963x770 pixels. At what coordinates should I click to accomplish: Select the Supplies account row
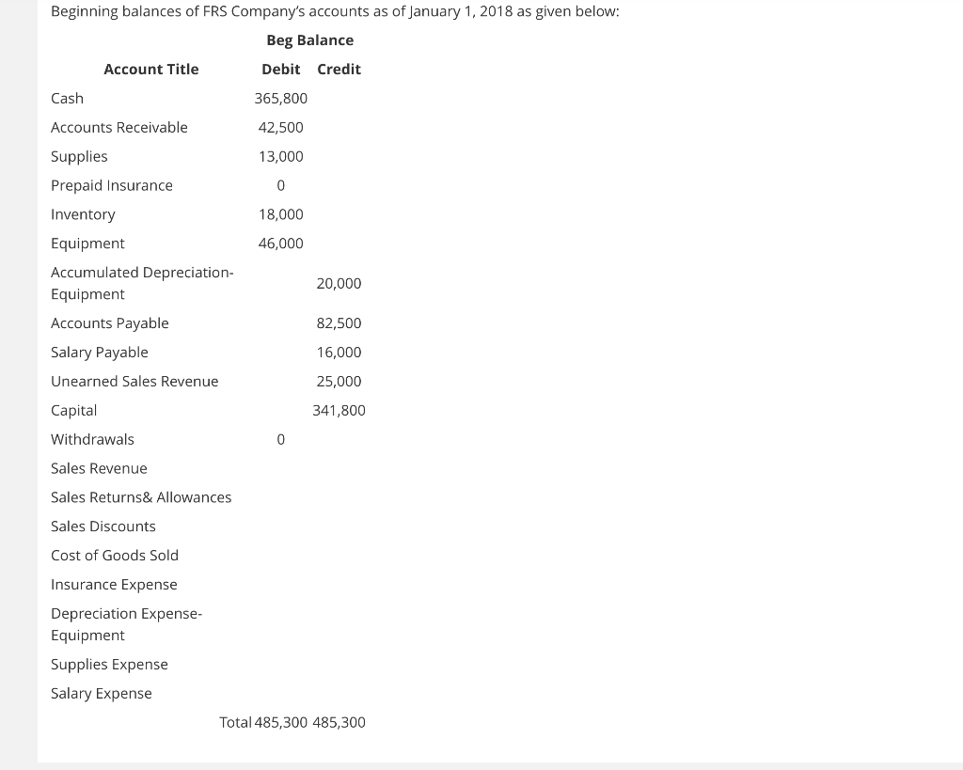79,156
